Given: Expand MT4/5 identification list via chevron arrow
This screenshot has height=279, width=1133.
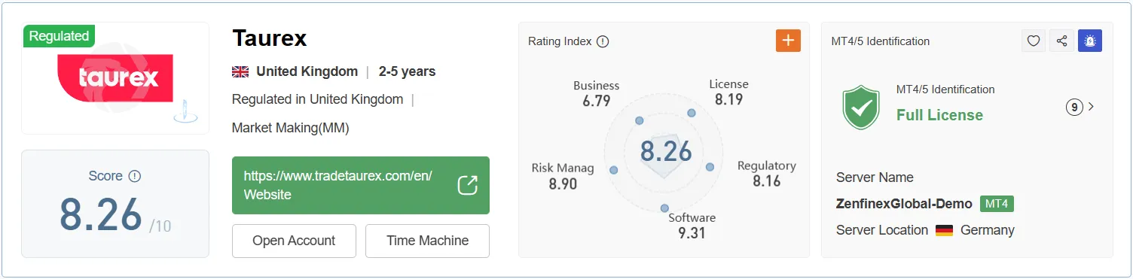Looking at the screenshot, I should click(x=1092, y=107).
